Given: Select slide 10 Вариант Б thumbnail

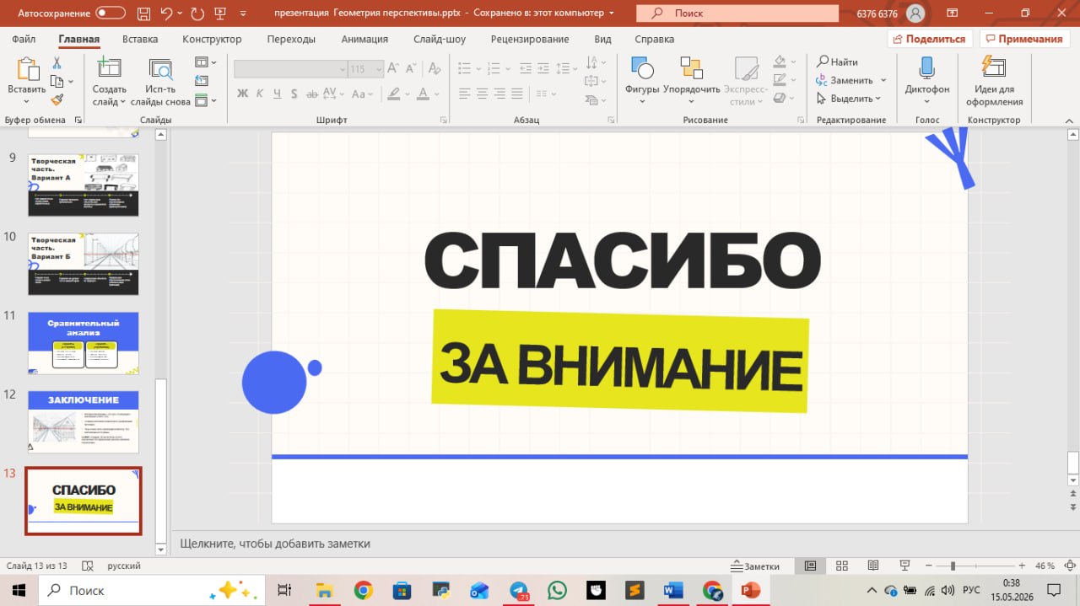Looking at the screenshot, I should click(83, 264).
